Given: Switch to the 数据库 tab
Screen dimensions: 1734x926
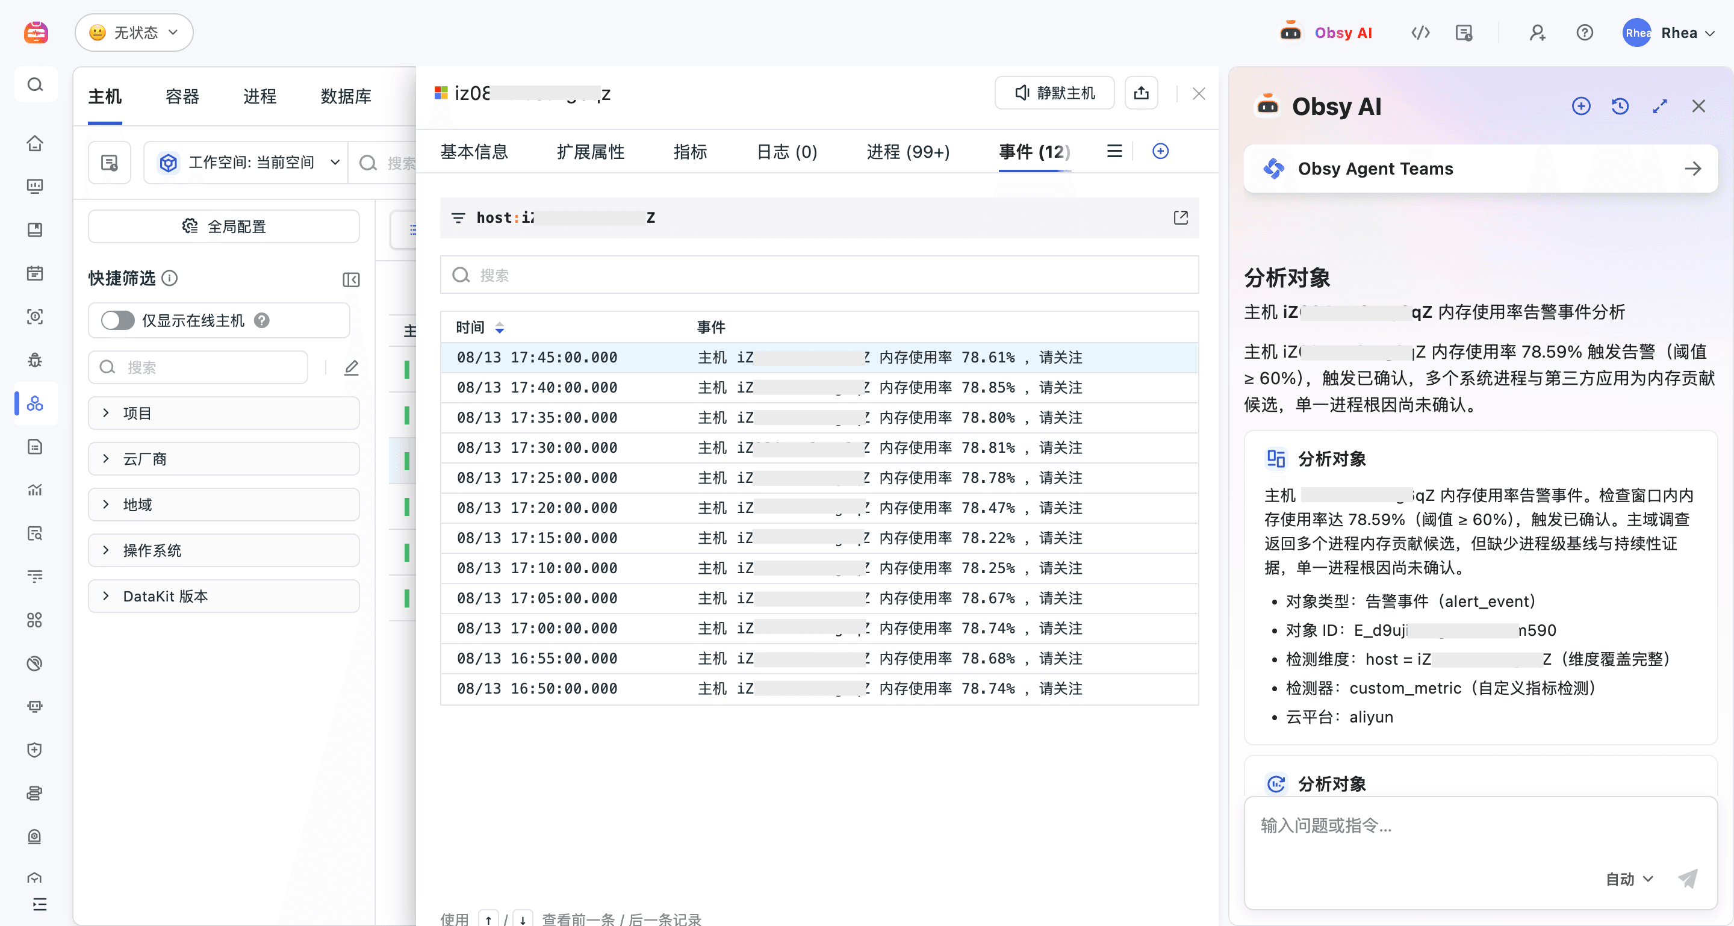Looking at the screenshot, I should (x=346, y=97).
